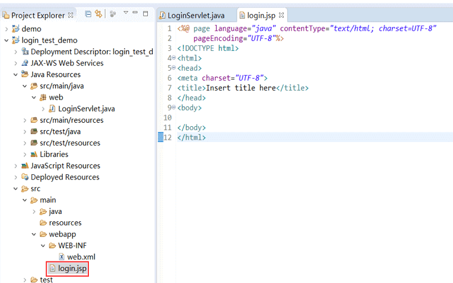Viewport: 453px width, 283px height.
Task: Close the Project Explorer tab
Action: point(70,15)
